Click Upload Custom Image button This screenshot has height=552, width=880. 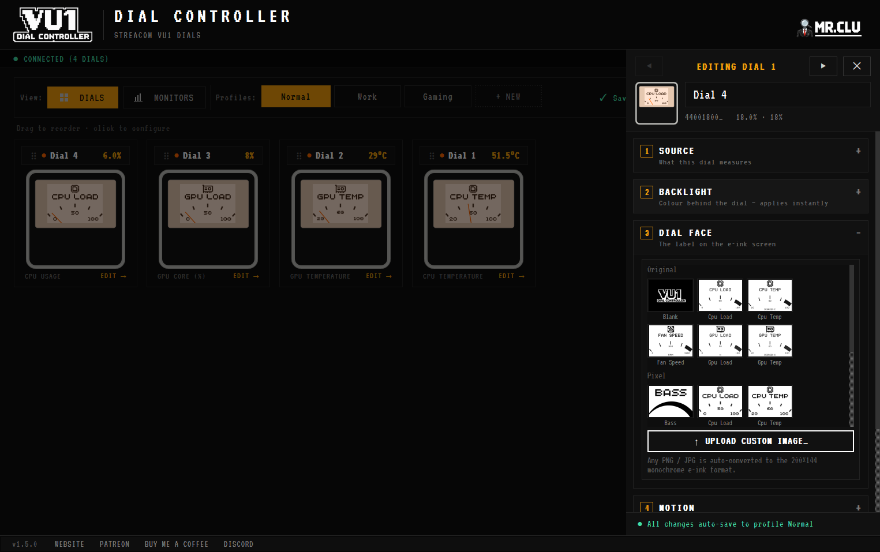click(x=751, y=441)
